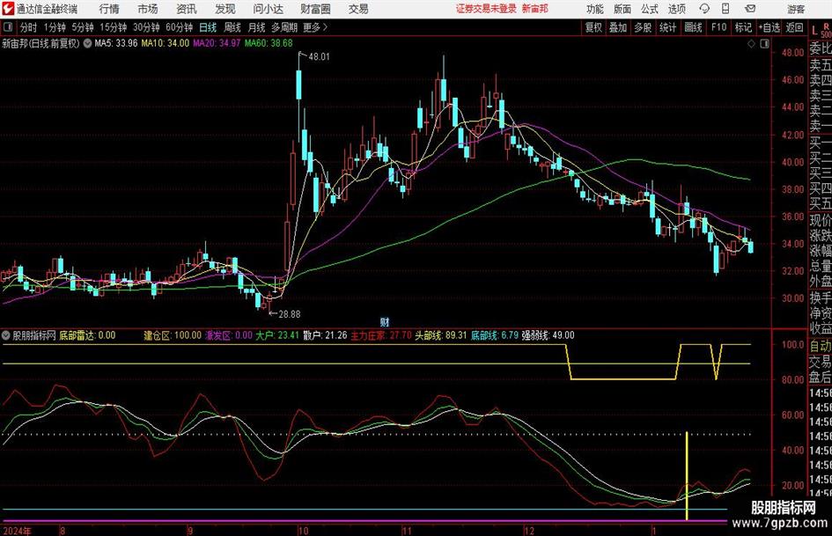Click the red 新宙邦 stock name in title bar

(535, 9)
